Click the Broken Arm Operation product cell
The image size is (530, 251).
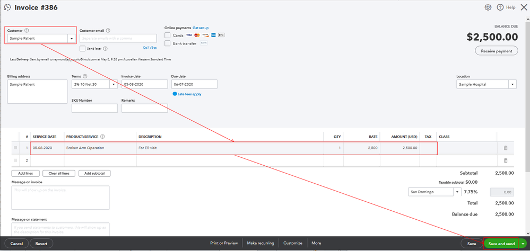(100, 148)
